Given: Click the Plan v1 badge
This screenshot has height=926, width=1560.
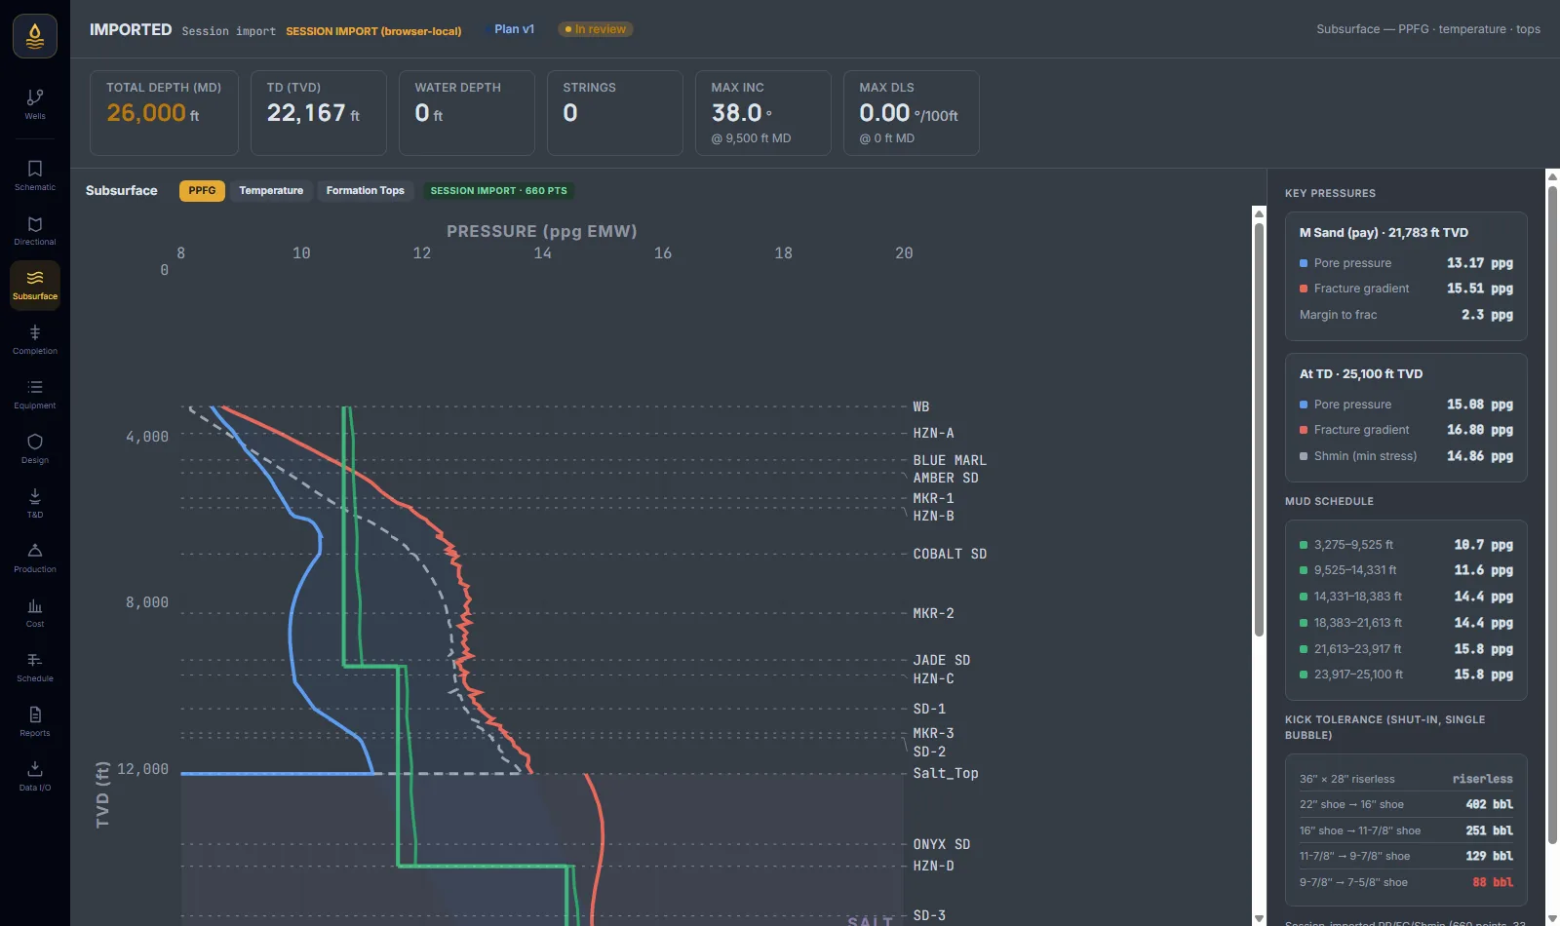Looking at the screenshot, I should point(514,29).
